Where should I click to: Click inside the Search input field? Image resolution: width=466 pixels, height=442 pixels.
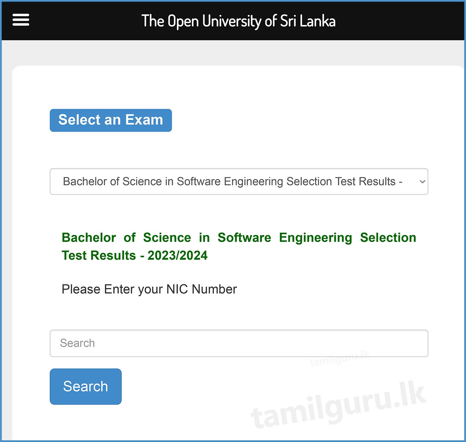[238, 343]
